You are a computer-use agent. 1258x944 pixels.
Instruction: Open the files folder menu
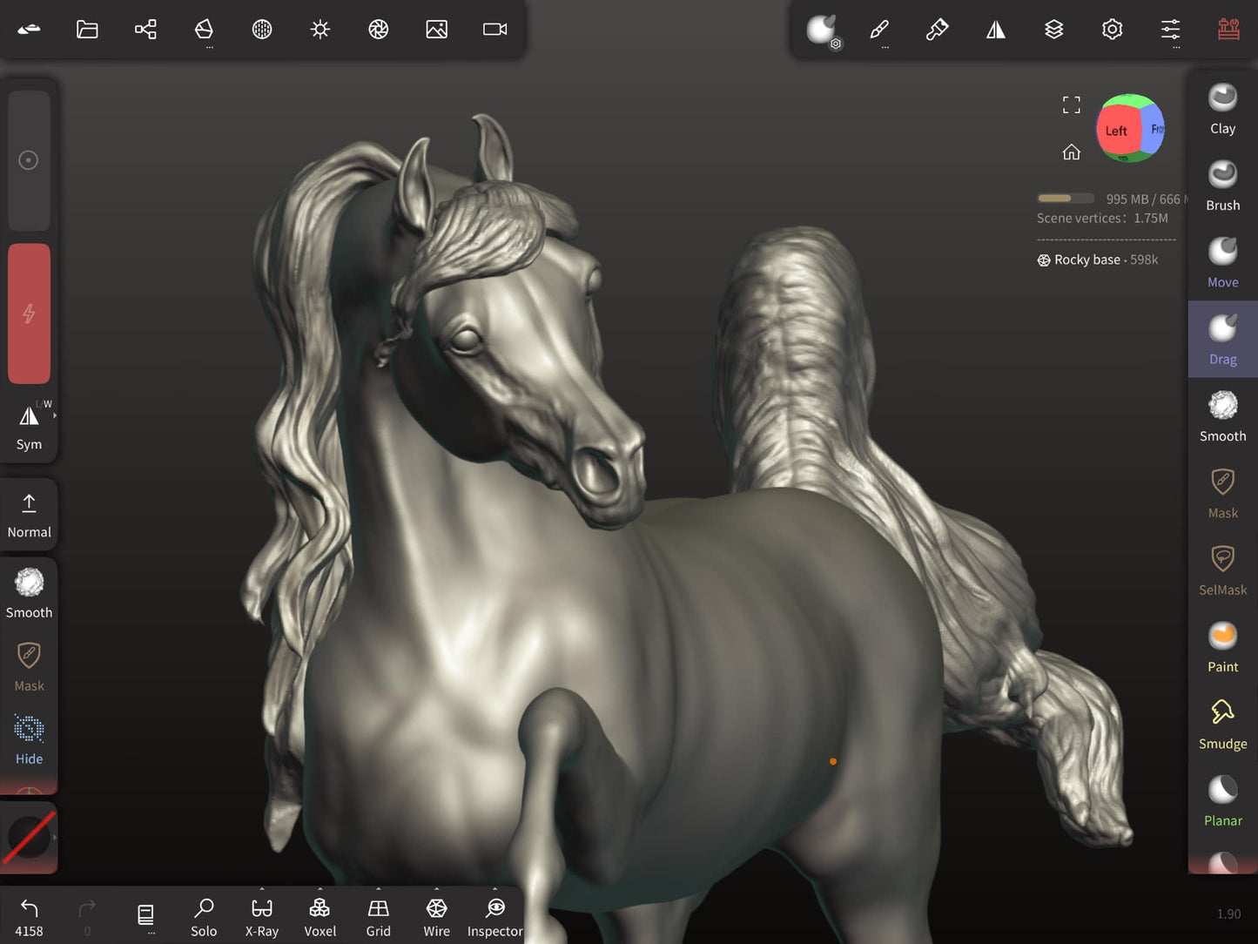coord(87,30)
